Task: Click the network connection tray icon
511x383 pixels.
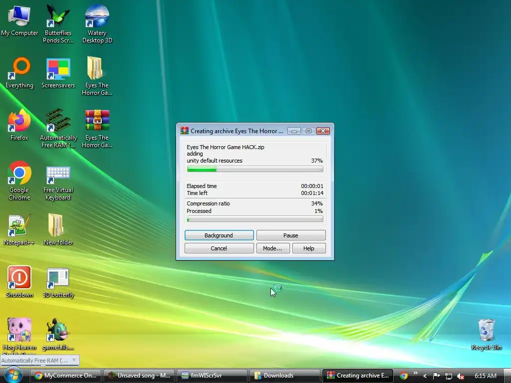Action: point(449,376)
